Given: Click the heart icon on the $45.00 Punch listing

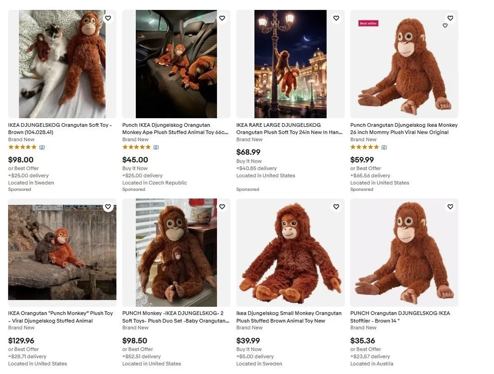Looking at the screenshot, I should pos(222,18).
